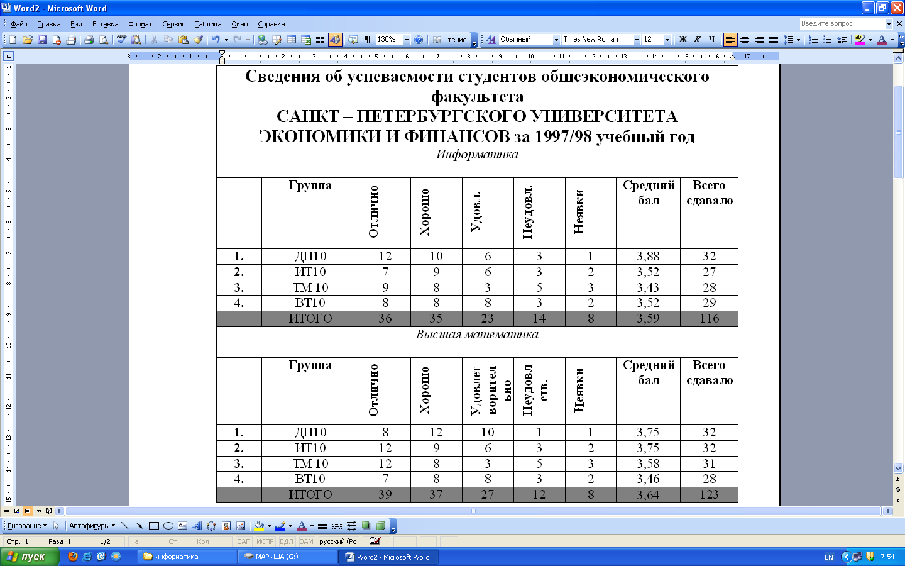
Task: Click the EN language indicator
Action: pyautogui.click(x=828, y=557)
